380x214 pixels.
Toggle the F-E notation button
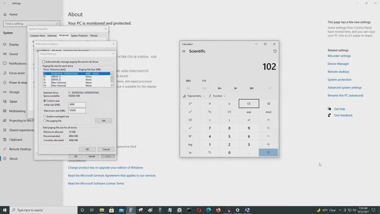pos(204,81)
